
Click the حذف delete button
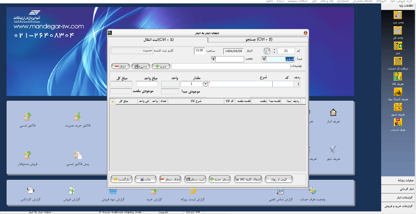click(120, 66)
